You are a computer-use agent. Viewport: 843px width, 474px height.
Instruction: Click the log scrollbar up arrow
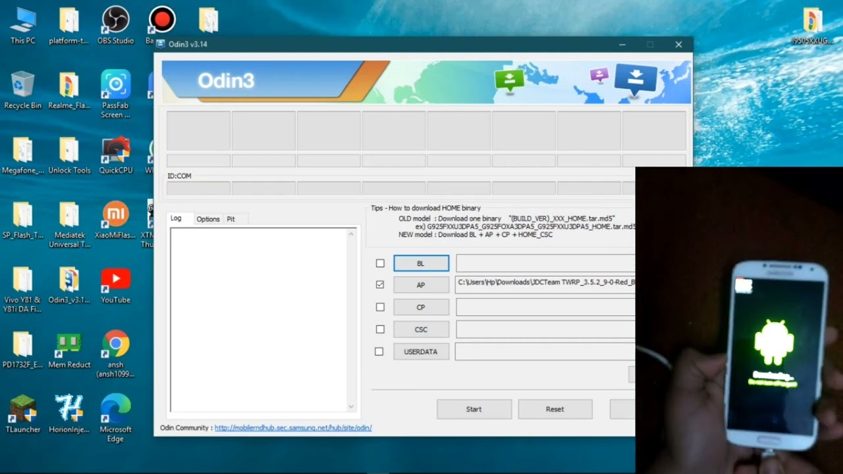point(351,233)
